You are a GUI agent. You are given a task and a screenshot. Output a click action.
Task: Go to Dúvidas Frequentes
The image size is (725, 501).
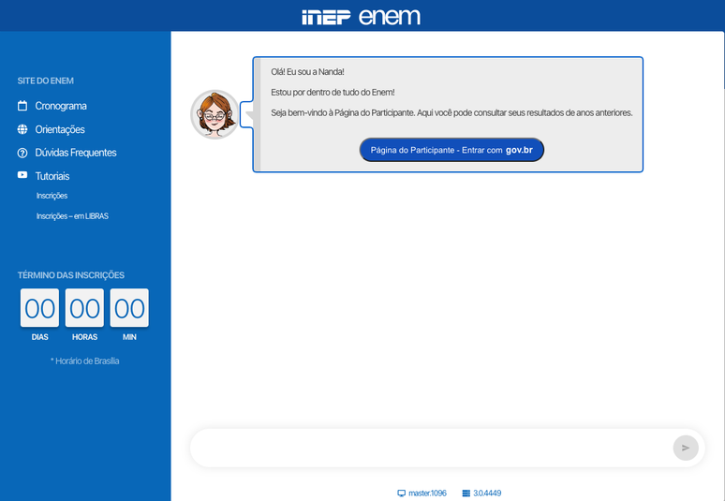[76, 153]
